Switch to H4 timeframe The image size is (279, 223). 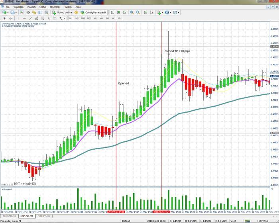point(101,18)
